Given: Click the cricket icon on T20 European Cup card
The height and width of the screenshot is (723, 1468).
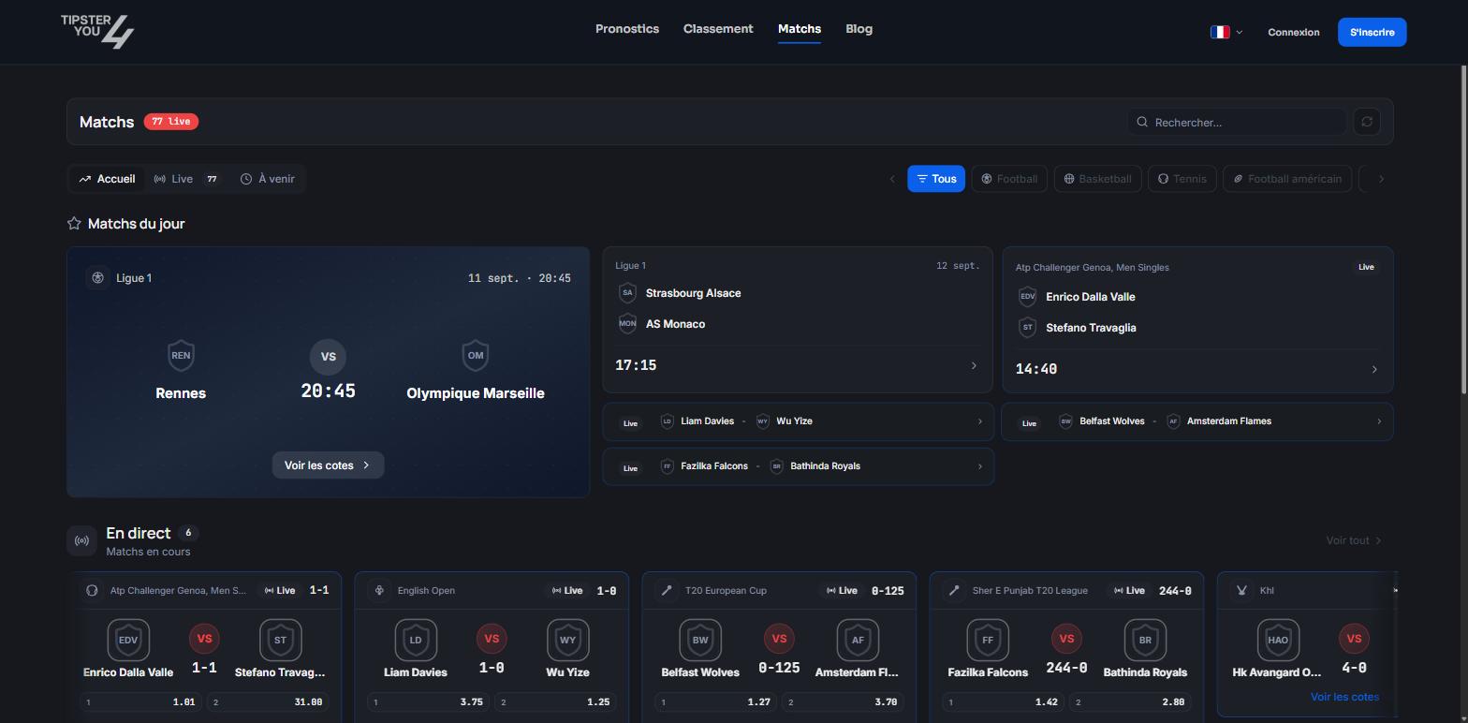Looking at the screenshot, I should pyautogui.click(x=667, y=590).
